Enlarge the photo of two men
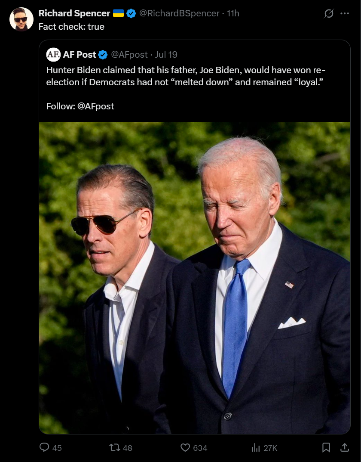 coord(195,278)
